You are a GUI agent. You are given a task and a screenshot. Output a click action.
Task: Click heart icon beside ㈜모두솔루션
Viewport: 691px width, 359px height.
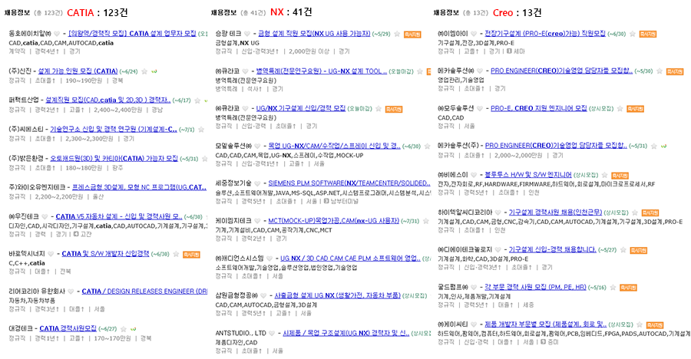coord(480,108)
